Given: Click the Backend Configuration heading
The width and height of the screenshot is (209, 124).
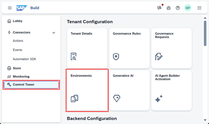Looking at the screenshot, I should 92,118.
